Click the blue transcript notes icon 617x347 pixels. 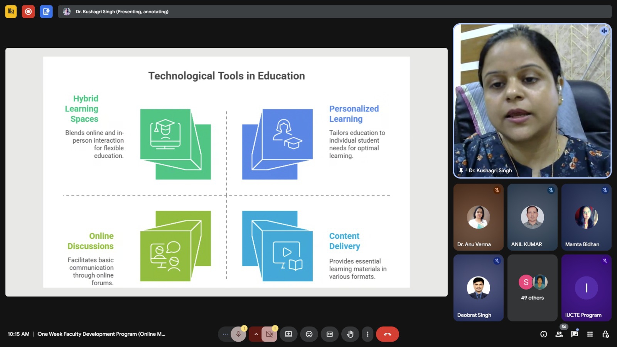pos(46,12)
